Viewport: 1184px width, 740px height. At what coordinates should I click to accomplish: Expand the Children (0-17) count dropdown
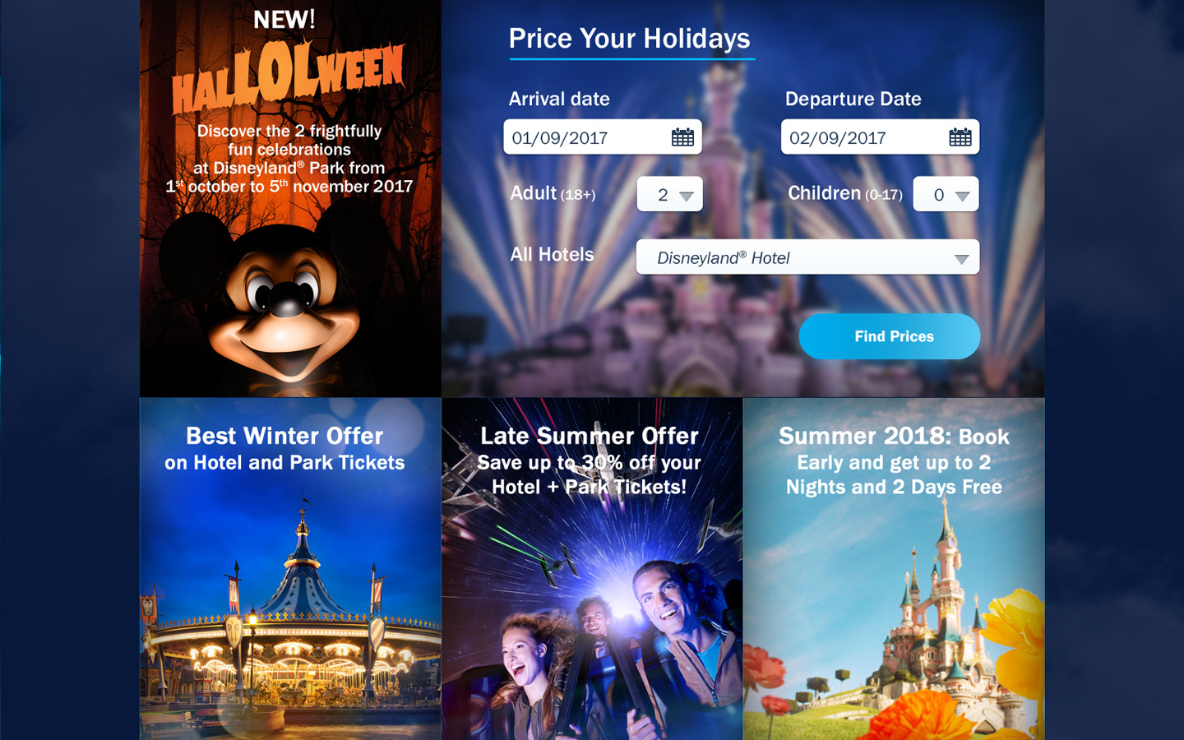pyautogui.click(x=946, y=194)
